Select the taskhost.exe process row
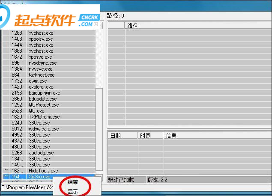The image size is (272, 196). [x=49, y=75]
